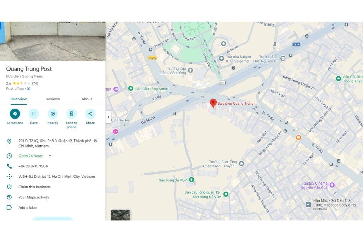Click the phone number +84 28 3715 9504
The width and height of the screenshot is (363, 242).
click(x=33, y=166)
